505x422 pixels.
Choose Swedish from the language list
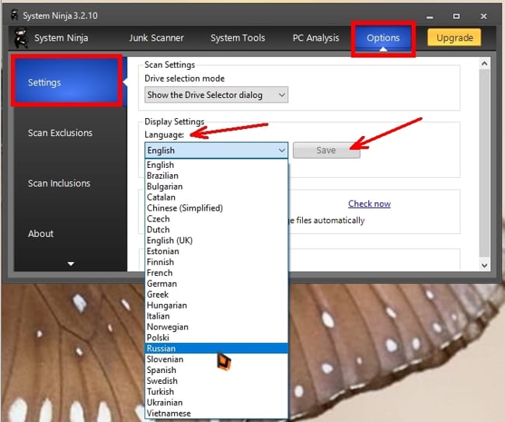(216, 381)
